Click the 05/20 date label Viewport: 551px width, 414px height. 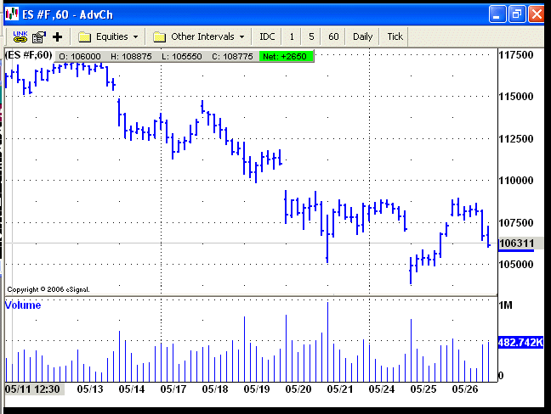pos(298,389)
